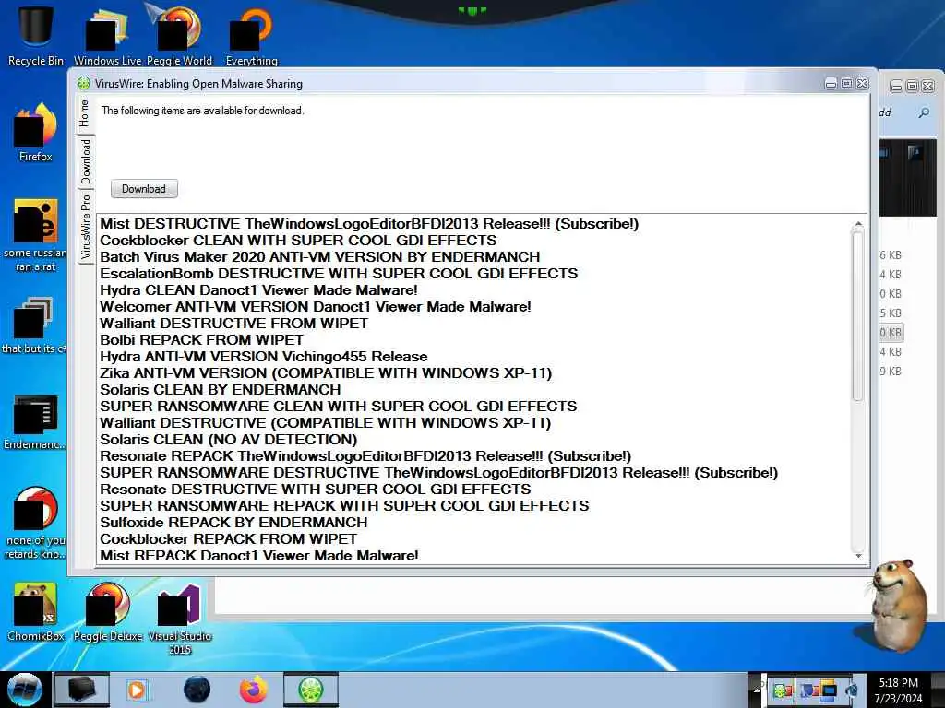This screenshot has height=708, width=945.
Task: Switch to the VirusWire lime taskbar button
Action: point(311,690)
